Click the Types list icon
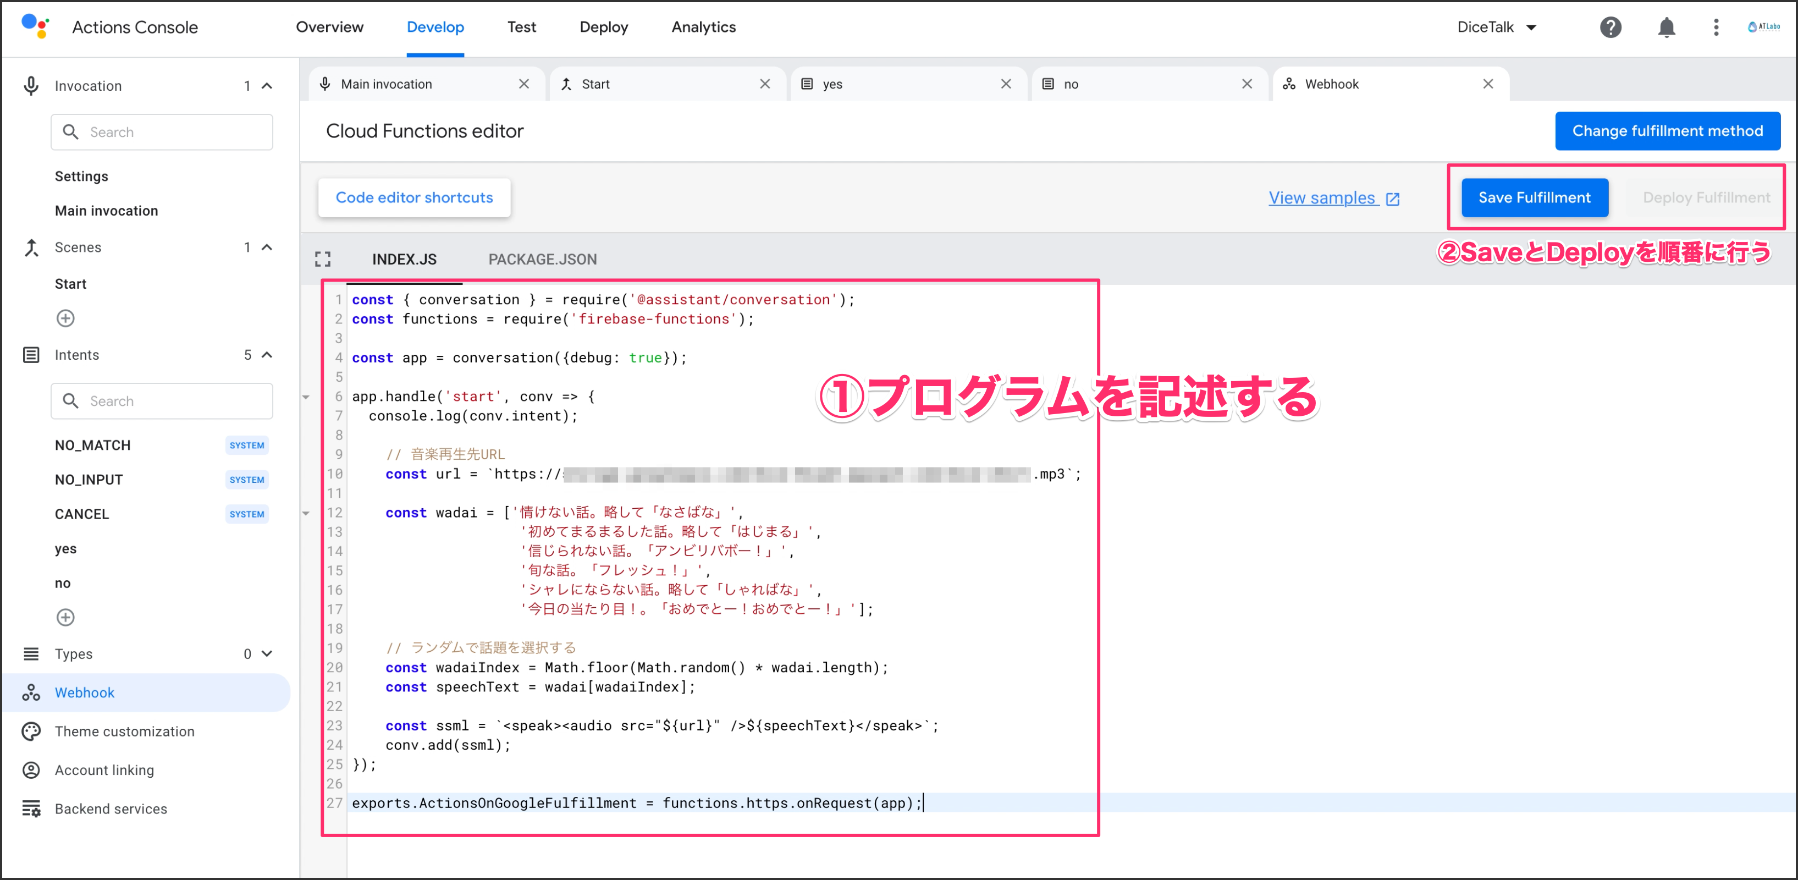 click(x=31, y=654)
